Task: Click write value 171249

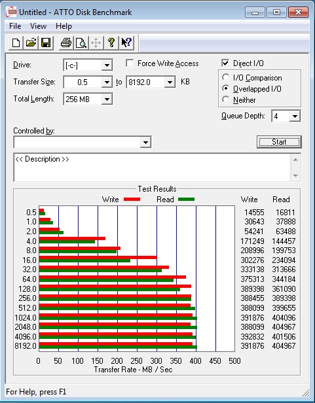Action: [252, 241]
